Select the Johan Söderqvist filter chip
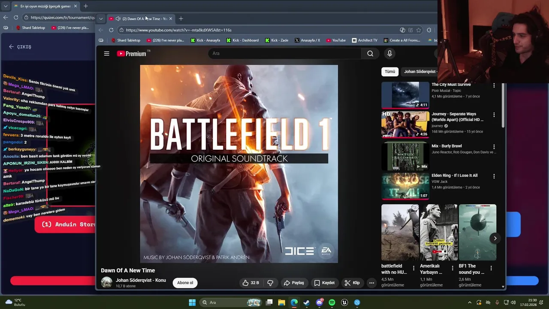 click(x=420, y=72)
